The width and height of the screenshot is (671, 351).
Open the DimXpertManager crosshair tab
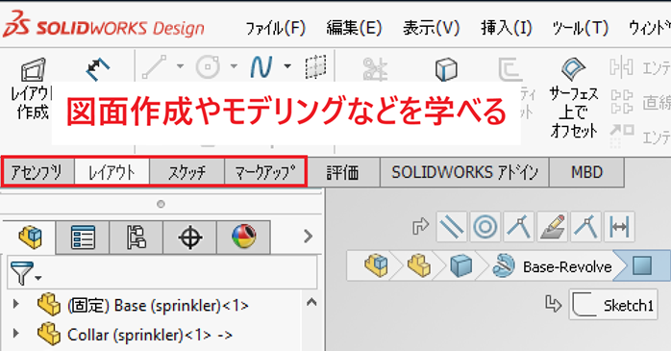tap(190, 237)
